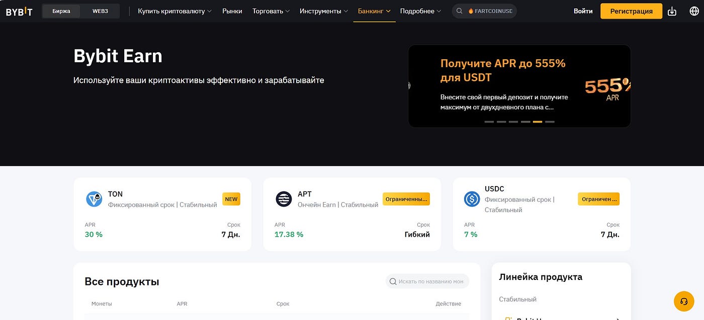Click the Регистрация button

pyautogui.click(x=631, y=11)
